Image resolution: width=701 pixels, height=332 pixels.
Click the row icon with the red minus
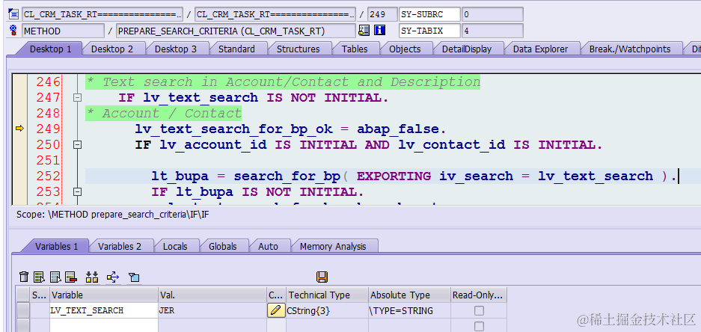(x=71, y=277)
